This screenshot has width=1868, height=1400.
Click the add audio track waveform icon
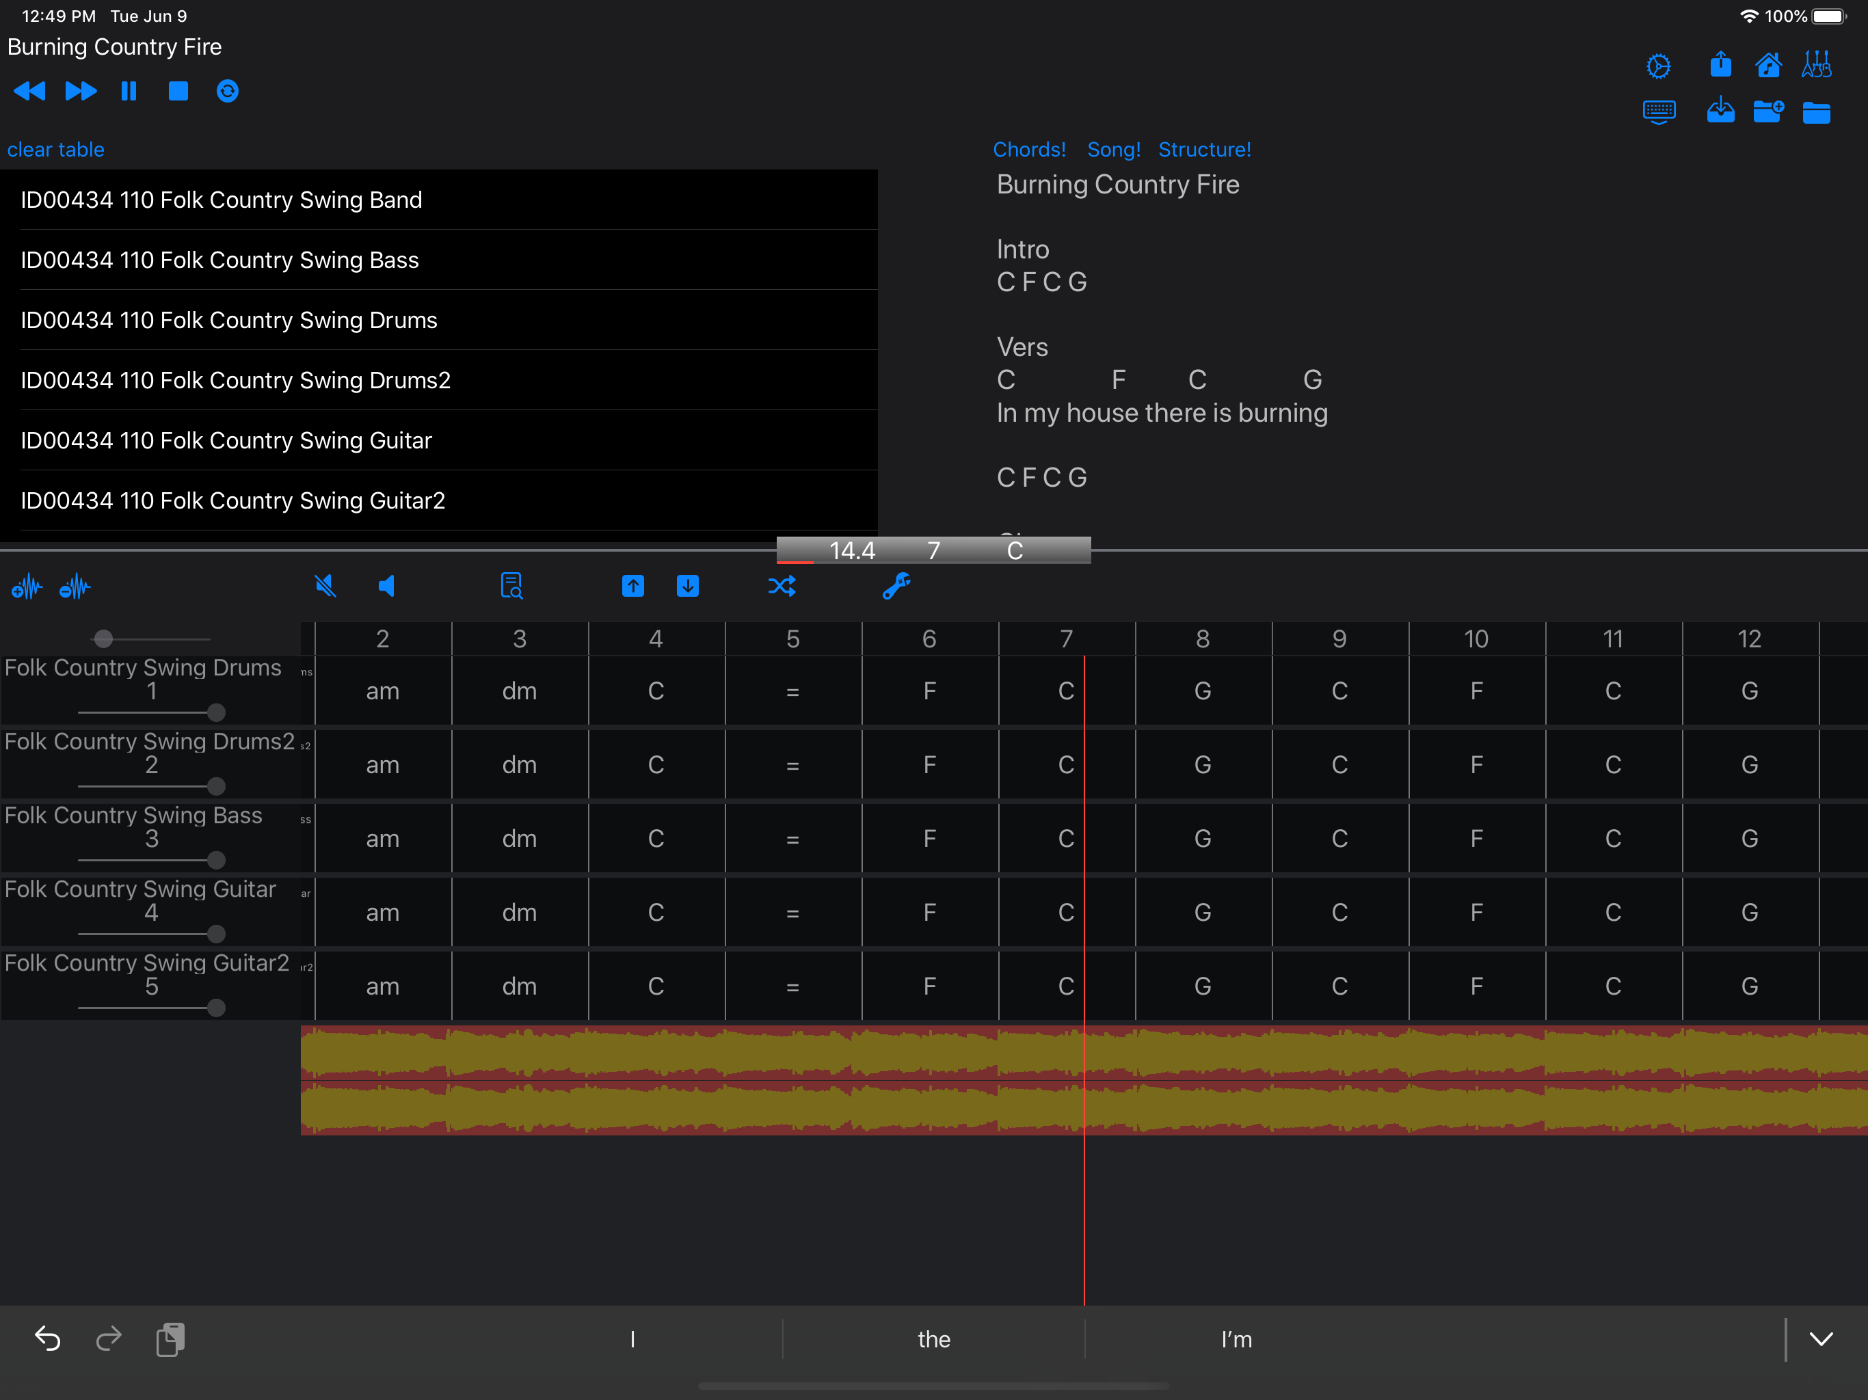[x=26, y=586]
